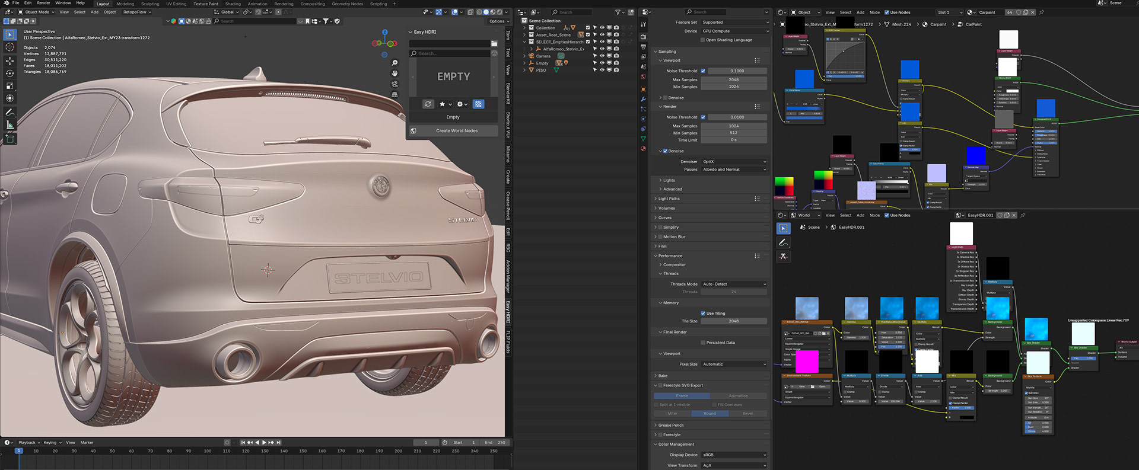Viewport: 1139px width, 470px height.
Task: Click the Create World Nodes button
Action: [456, 131]
